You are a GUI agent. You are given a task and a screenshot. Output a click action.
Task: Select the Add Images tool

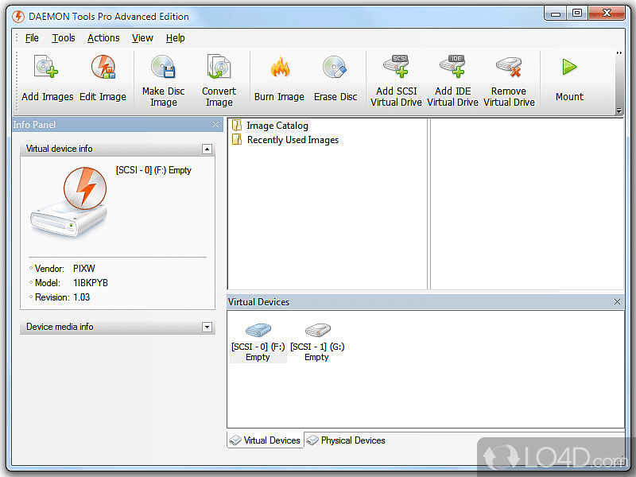coord(46,77)
